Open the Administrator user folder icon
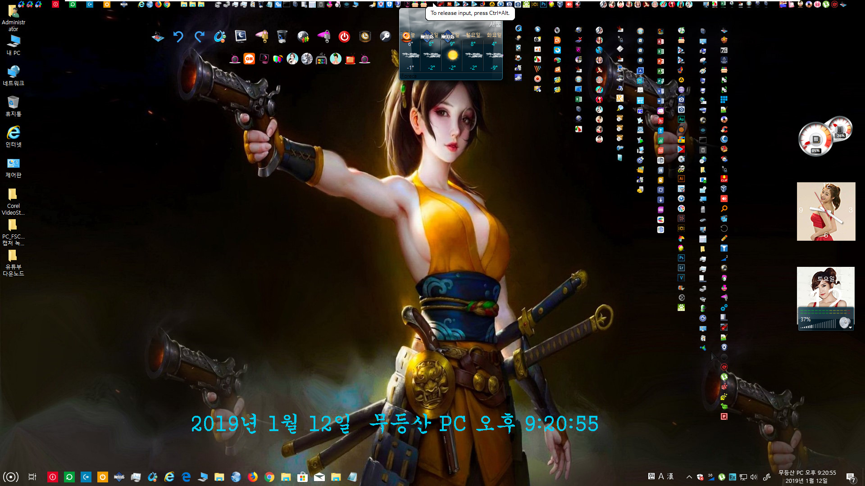 (x=14, y=19)
